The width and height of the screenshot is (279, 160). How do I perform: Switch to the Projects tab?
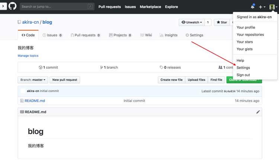click(120, 35)
